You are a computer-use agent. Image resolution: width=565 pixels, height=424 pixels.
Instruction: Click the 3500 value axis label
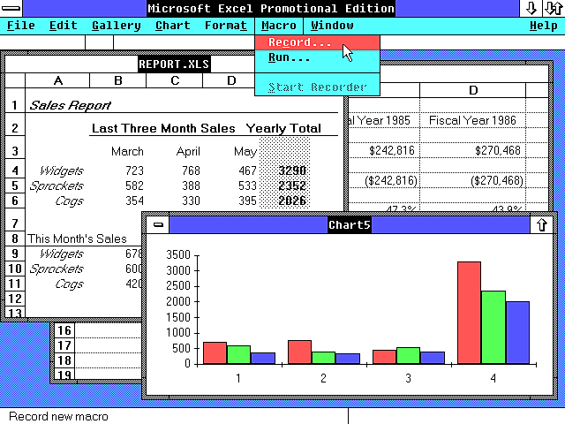178,254
